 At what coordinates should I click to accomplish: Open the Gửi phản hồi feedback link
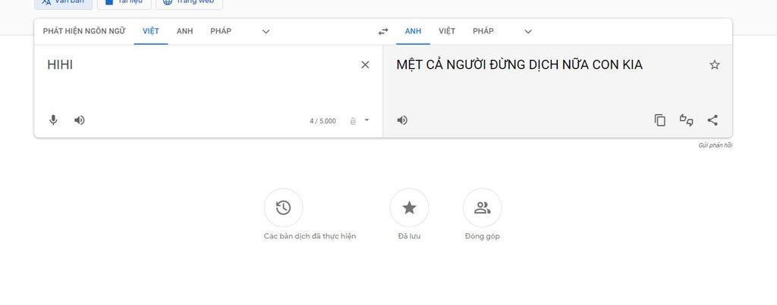point(715,145)
